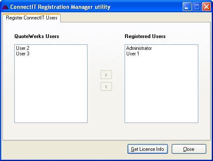This screenshot has width=213, height=161.
Task: Click the Close button
Action: pos(189,149)
